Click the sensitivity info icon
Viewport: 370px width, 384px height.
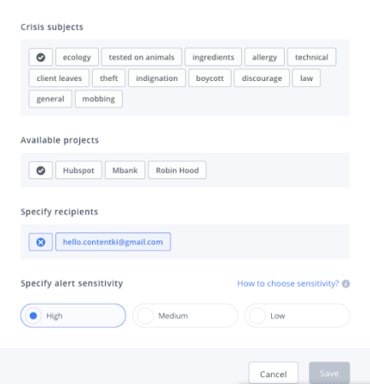[x=346, y=283]
